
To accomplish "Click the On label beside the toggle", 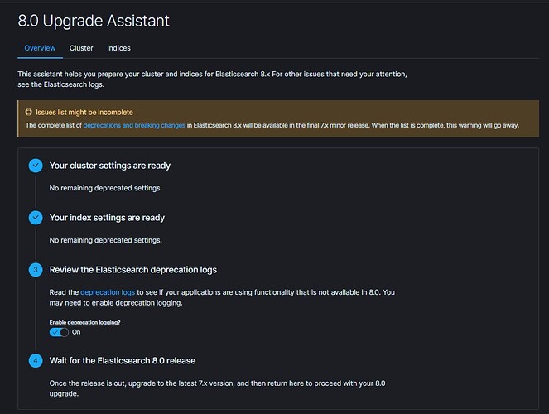I will point(76,331).
